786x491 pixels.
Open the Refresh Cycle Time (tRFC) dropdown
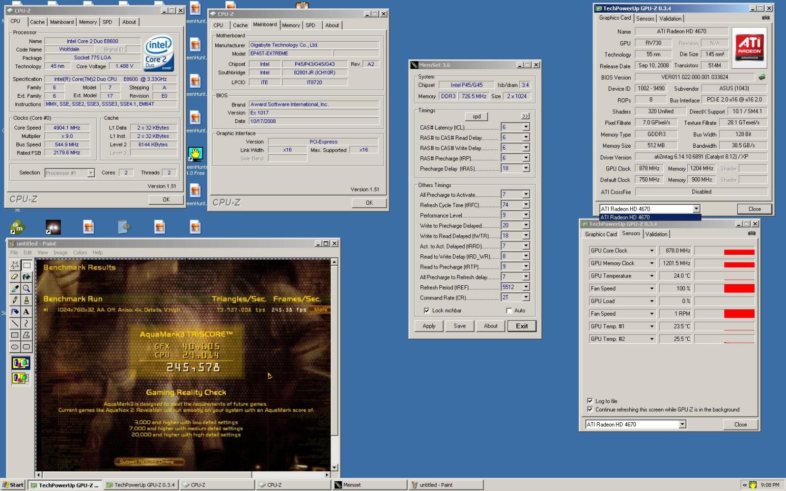pyautogui.click(x=526, y=205)
